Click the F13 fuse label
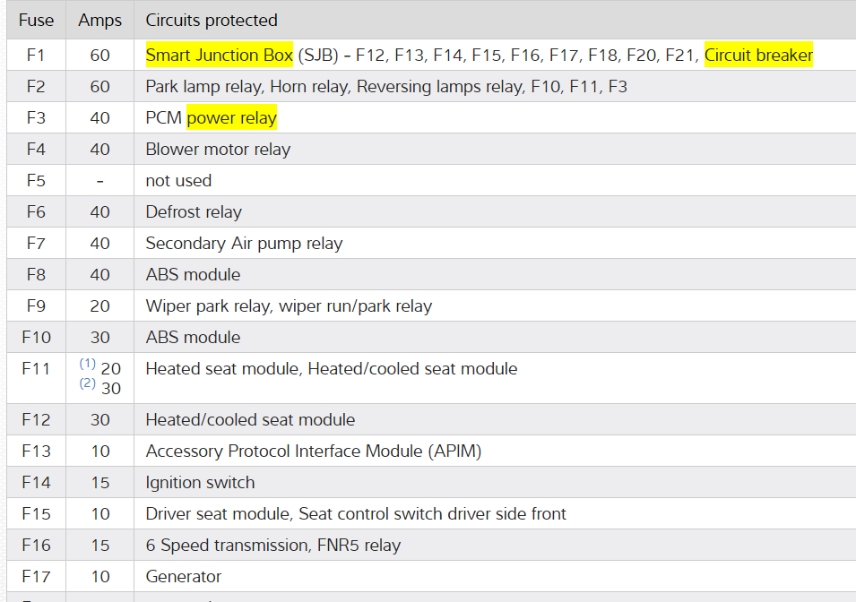The height and width of the screenshot is (602, 856). pyautogui.click(x=36, y=451)
